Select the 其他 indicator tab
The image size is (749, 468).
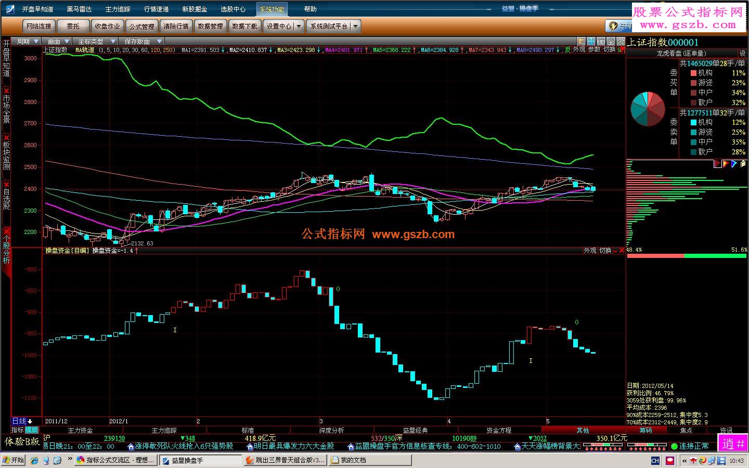583,431
